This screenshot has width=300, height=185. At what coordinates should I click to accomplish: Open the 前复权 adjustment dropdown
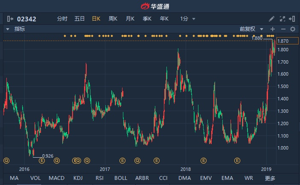pyautogui.click(x=250, y=29)
